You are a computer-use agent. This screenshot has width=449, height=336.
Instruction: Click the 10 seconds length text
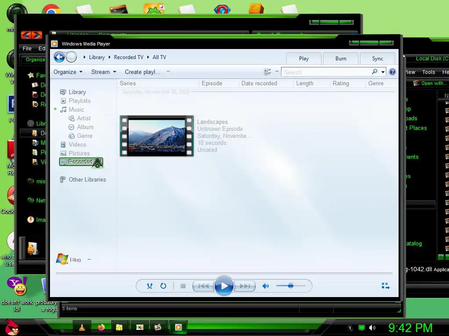click(x=212, y=143)
